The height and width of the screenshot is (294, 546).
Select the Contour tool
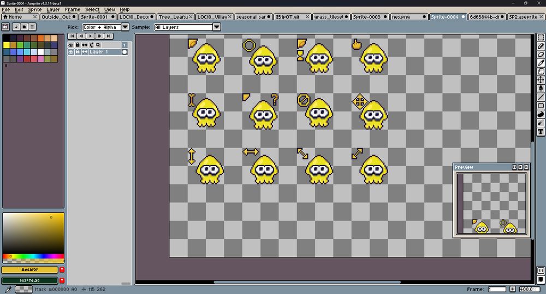541,114
